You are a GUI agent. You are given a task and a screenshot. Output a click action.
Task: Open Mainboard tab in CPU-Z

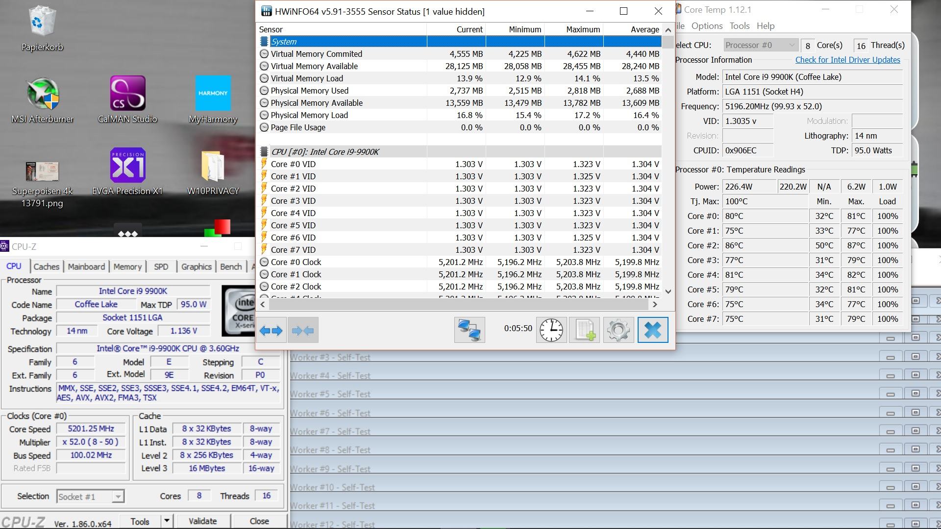[x=86, y=266]
